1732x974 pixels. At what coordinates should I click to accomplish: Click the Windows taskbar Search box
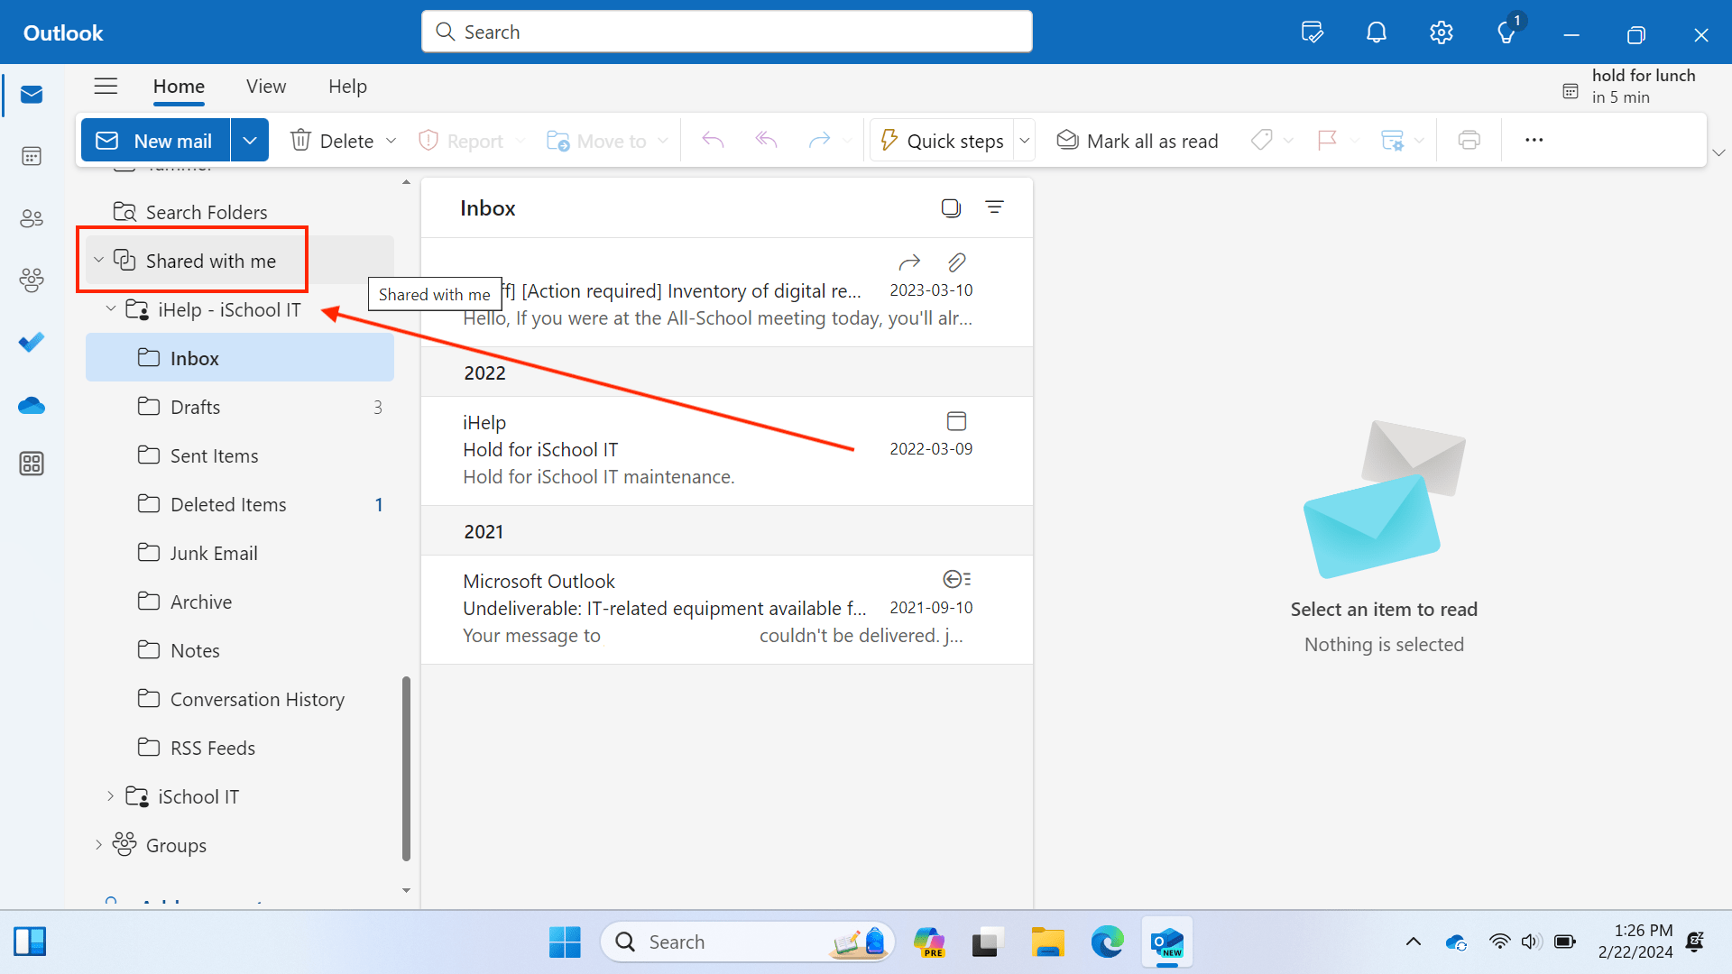[747, 942]
